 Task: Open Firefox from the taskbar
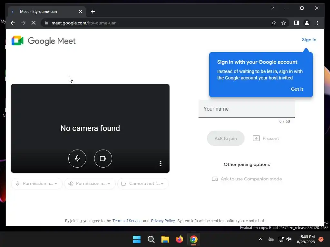[x=179, y=239]
